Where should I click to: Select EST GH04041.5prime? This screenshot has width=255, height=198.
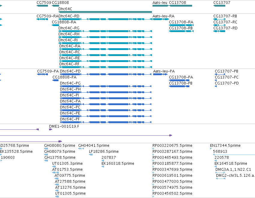(94, 146)
